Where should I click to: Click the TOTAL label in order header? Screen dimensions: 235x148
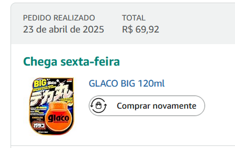[134, 18]
